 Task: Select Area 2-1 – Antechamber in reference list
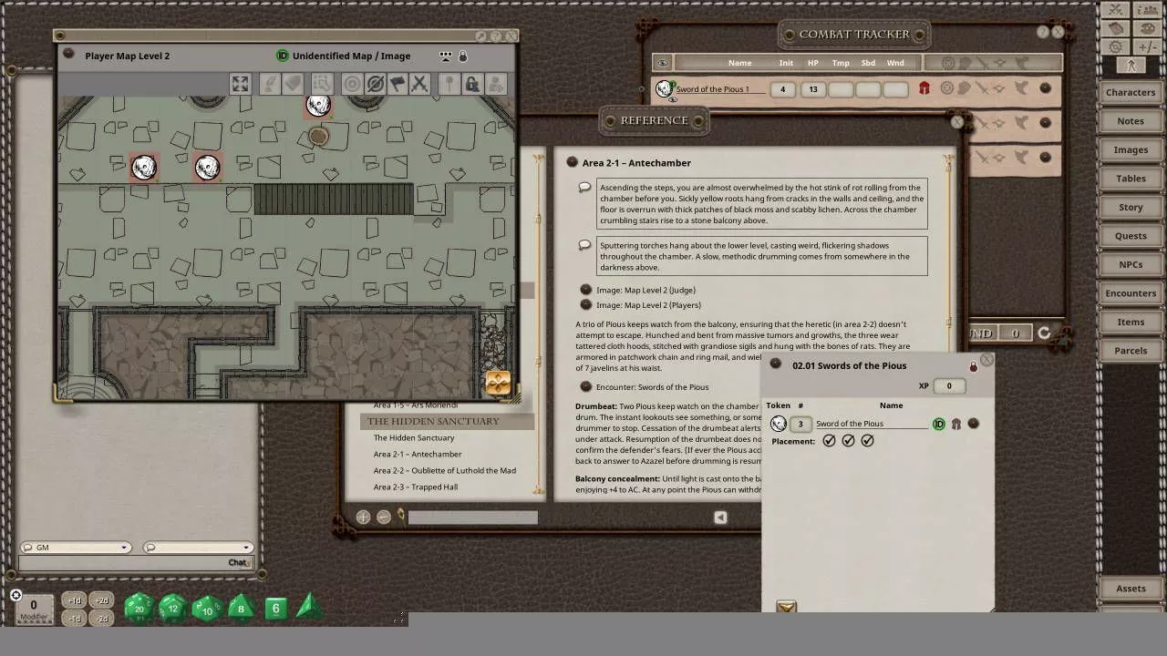coord(418,454)
